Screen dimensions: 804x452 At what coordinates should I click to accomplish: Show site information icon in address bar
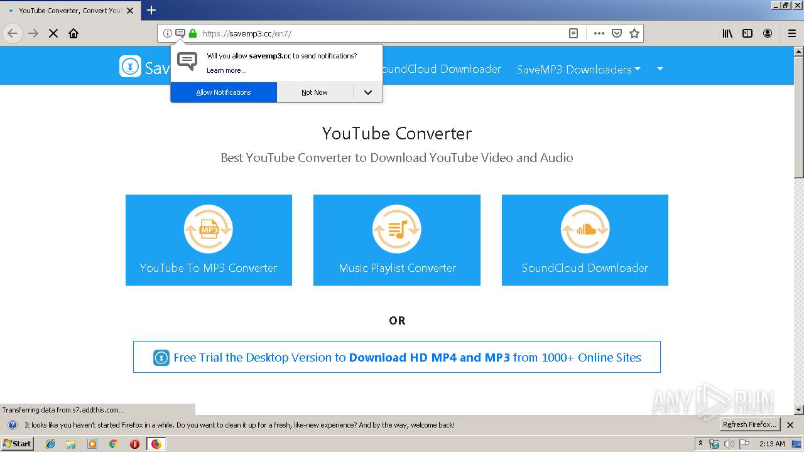click(x=168, y=33)
